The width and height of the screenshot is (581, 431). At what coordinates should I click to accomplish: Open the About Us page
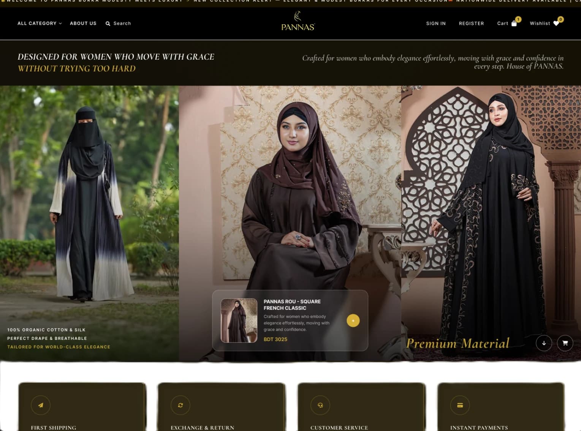(x=83, y=24)
